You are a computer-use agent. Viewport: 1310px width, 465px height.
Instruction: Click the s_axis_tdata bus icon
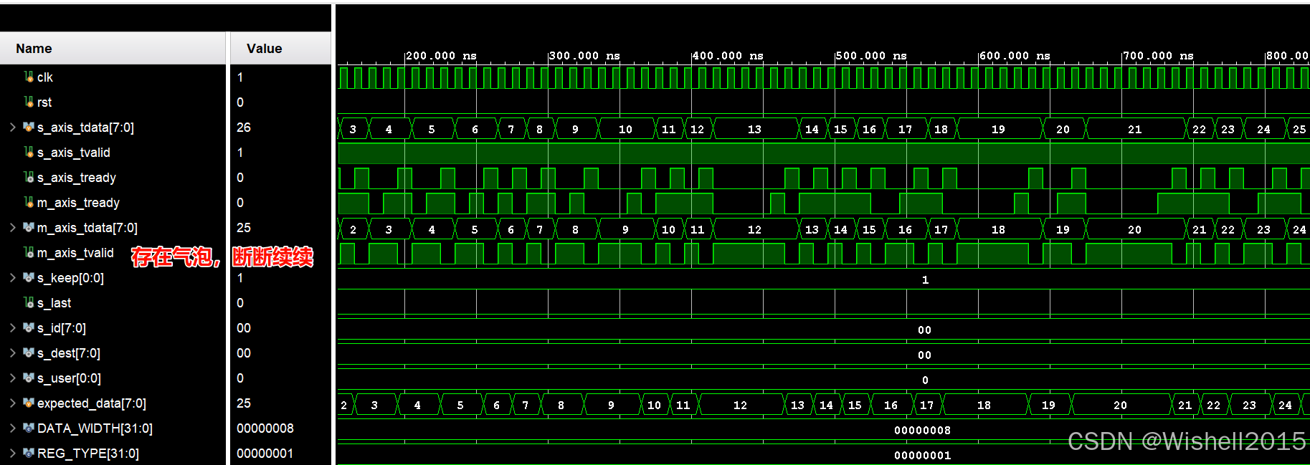pos(29,127)
